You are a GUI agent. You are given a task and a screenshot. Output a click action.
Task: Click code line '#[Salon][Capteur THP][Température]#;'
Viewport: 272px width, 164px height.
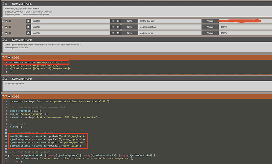point(34,65)
